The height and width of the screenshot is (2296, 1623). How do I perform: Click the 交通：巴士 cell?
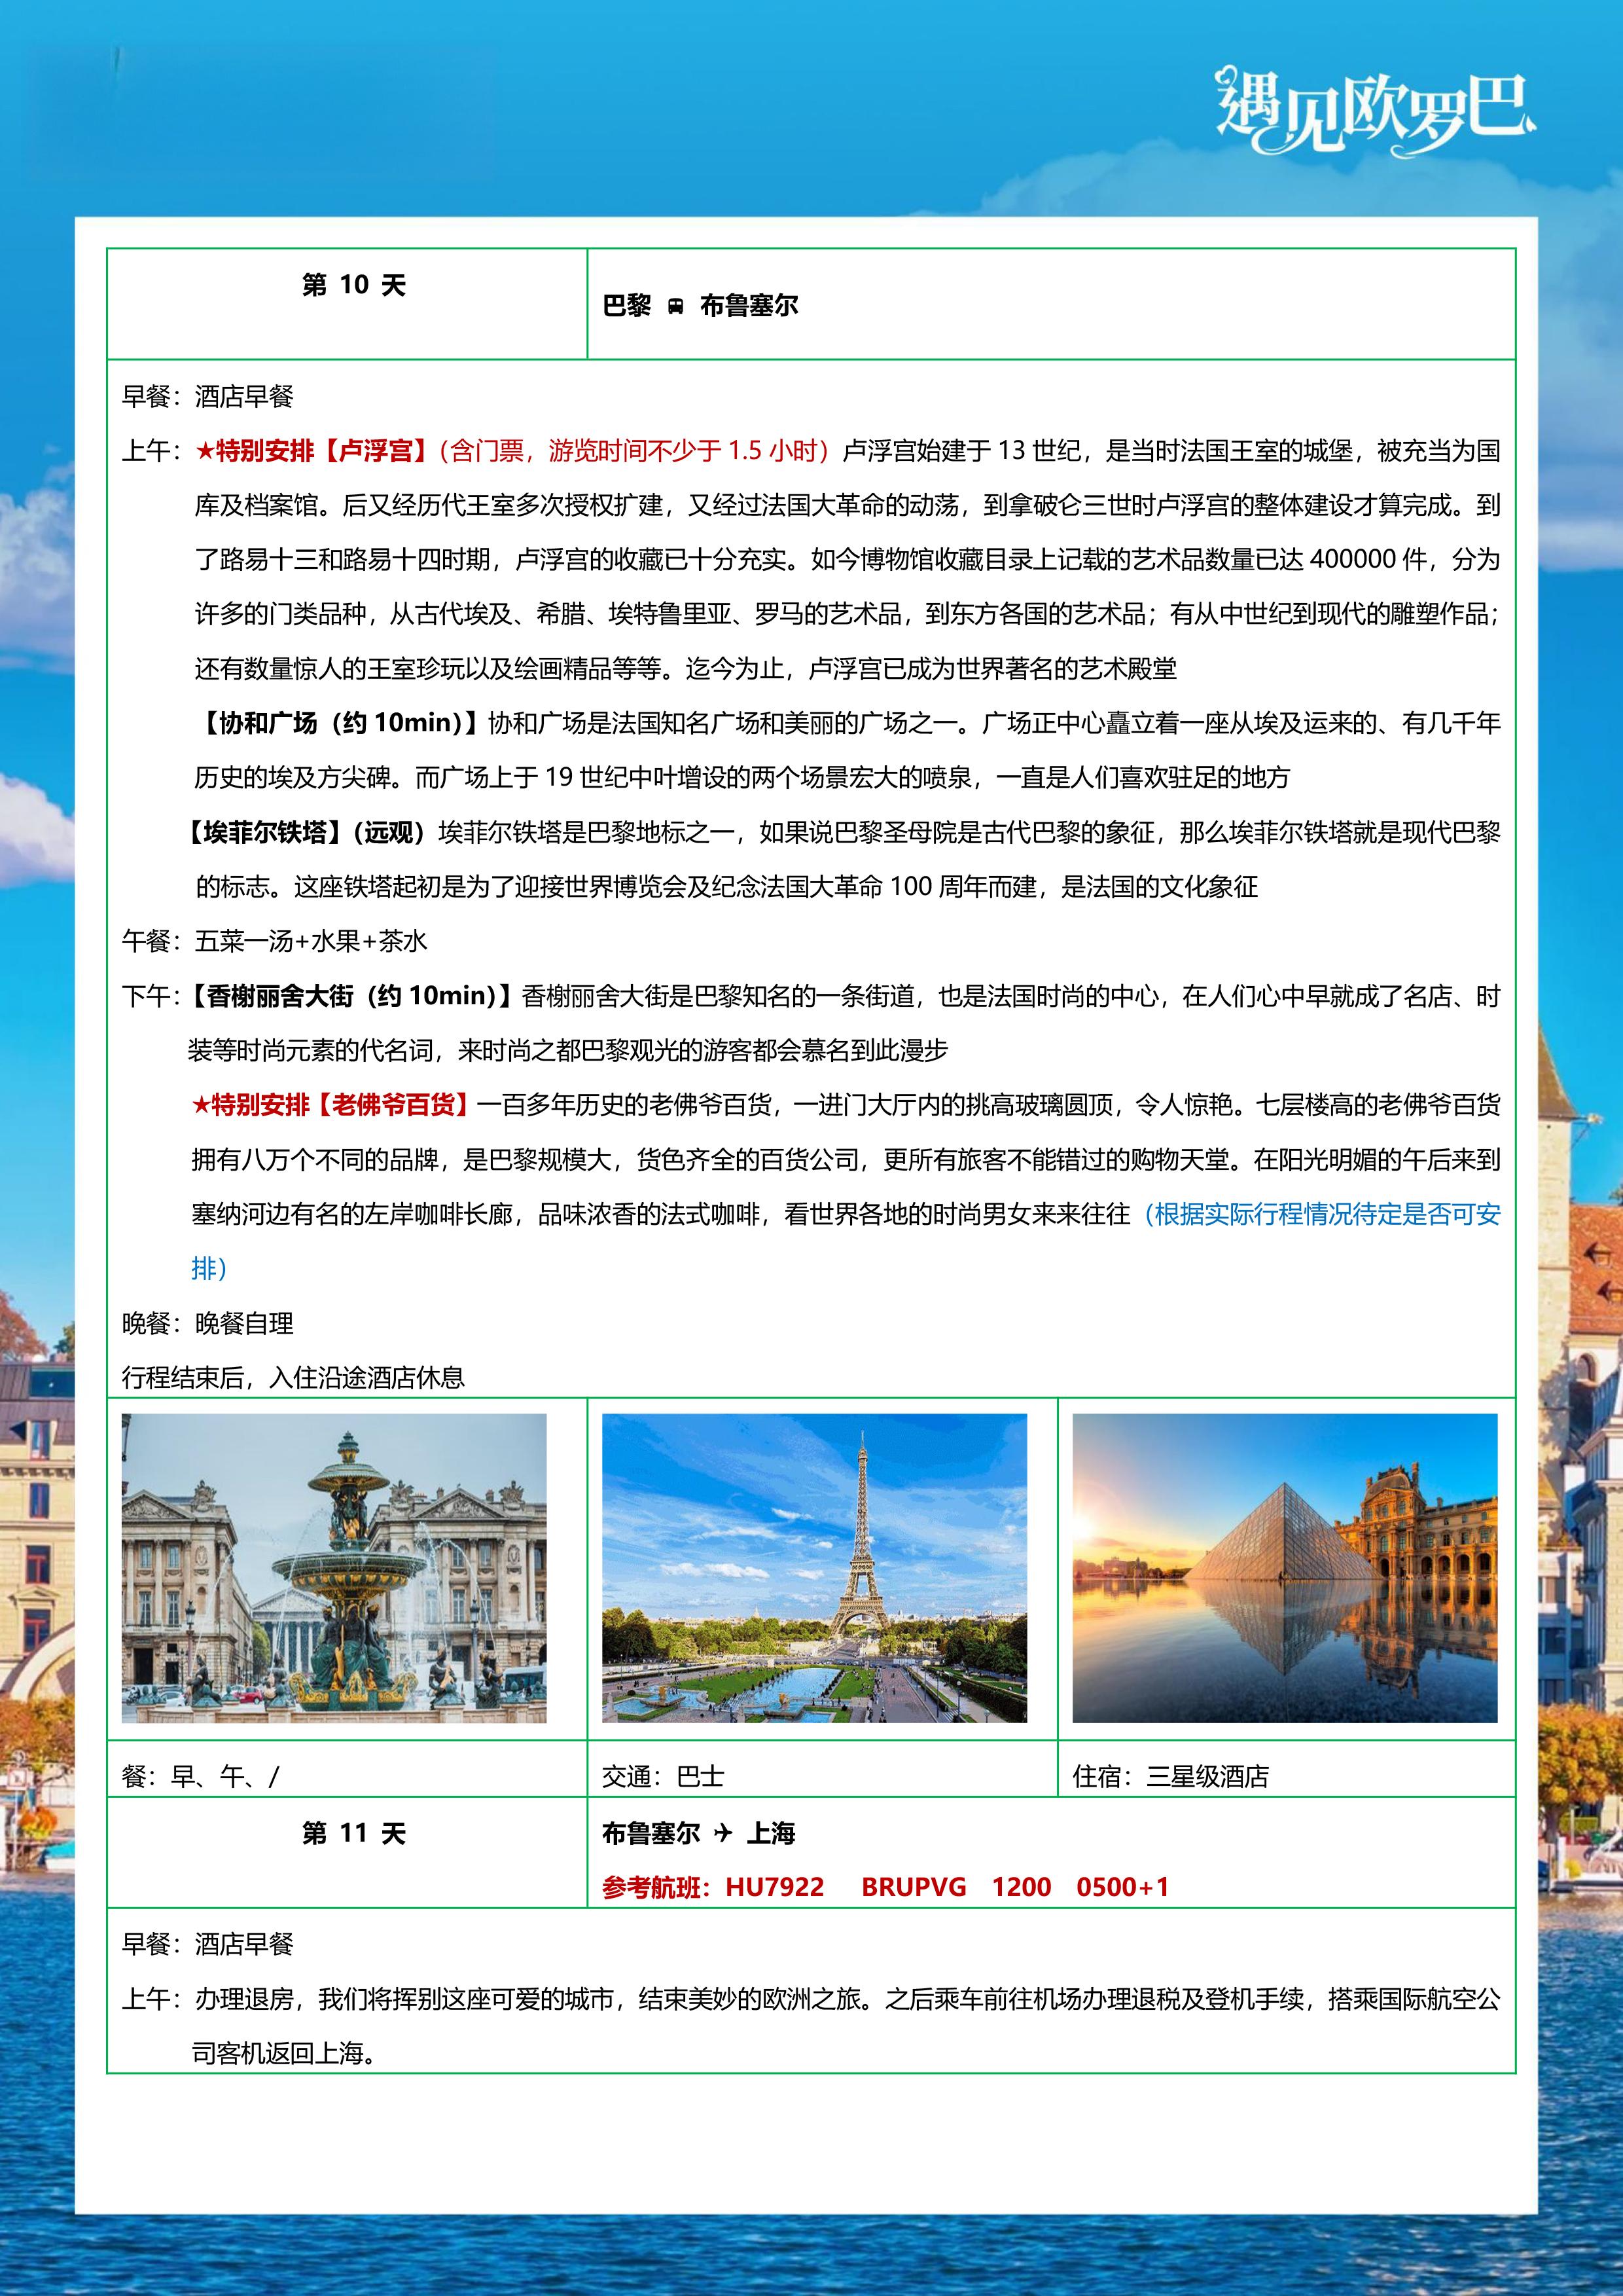(662, 1776)
